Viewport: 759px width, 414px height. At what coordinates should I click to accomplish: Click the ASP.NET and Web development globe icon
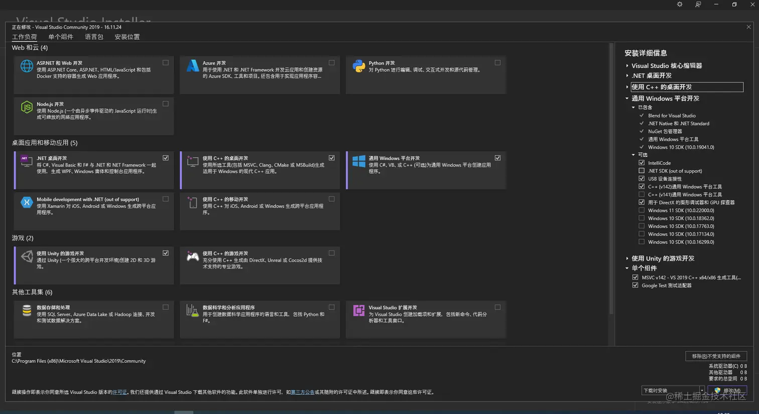pos(27,66)
